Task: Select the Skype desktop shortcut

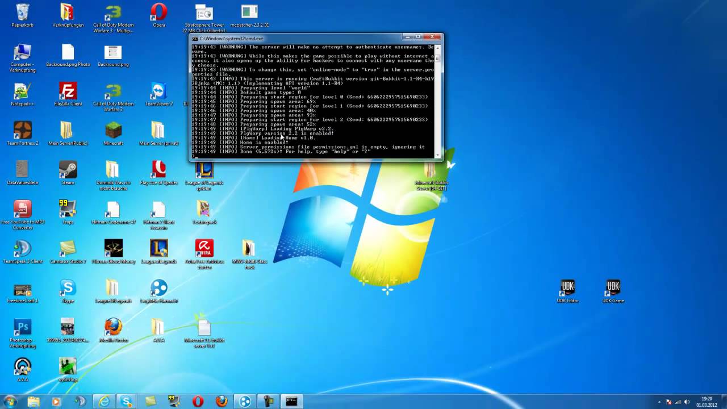Action: coord(68,291)
